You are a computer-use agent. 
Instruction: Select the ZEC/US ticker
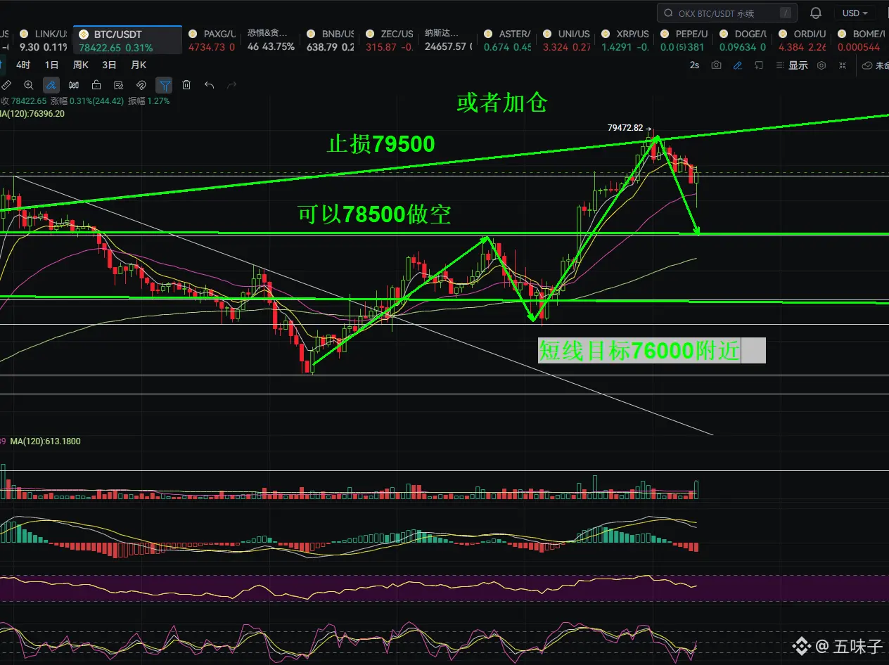pyautogui.click(x=389, y=40)
